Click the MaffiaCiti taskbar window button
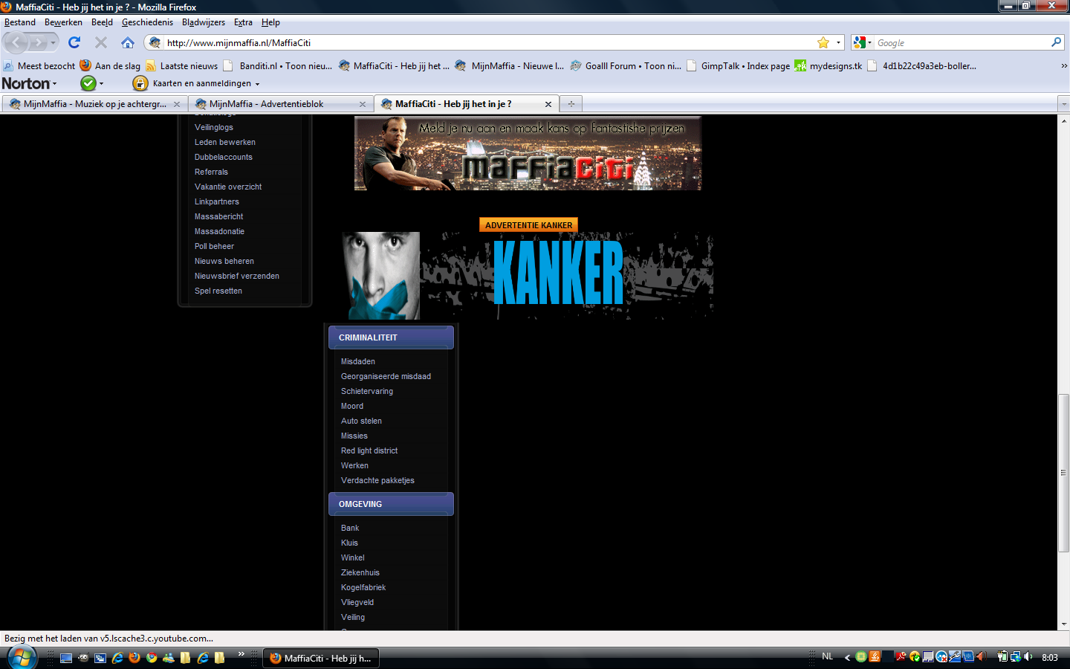1070x669 pixels. [321, 658]
